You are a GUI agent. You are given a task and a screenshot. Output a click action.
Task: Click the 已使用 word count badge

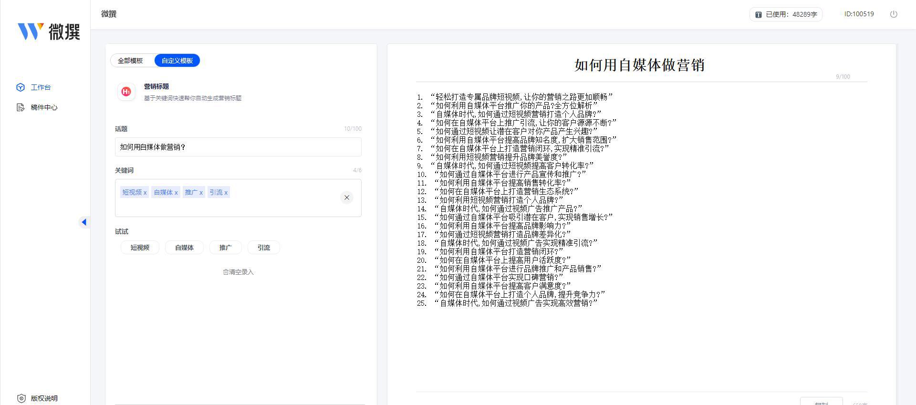click(x=786, y=14)
